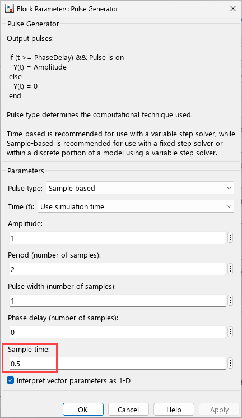Close the Block Parameters dialog
Image resolution: width=242 pixels, height=418 pixels.
coord(233,8)
